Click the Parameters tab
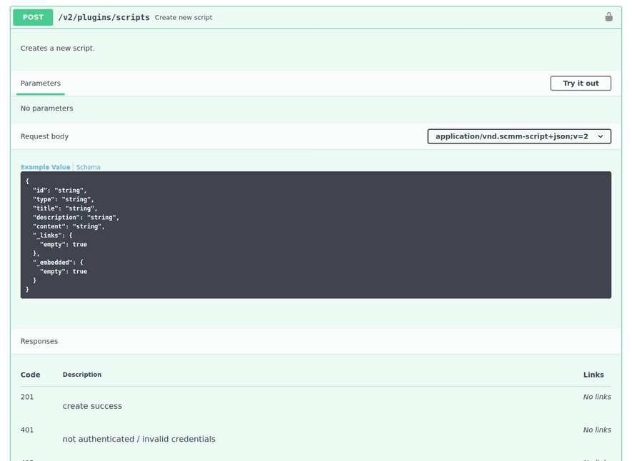 pos(40,83)
